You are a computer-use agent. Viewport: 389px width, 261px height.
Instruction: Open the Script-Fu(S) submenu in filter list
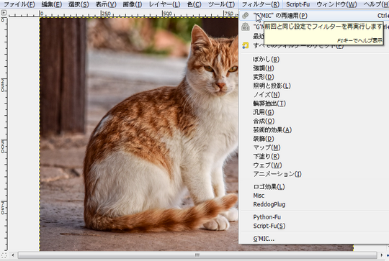tap(314, 226)
